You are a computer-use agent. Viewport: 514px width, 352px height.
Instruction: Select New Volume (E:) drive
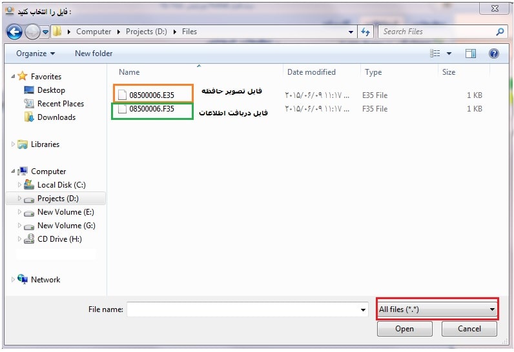pos(66,212)
